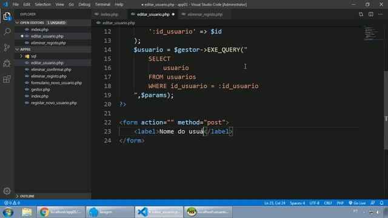Split the editor to the right
The height and width of the screenshot is (218, 388).
point(370,15)
